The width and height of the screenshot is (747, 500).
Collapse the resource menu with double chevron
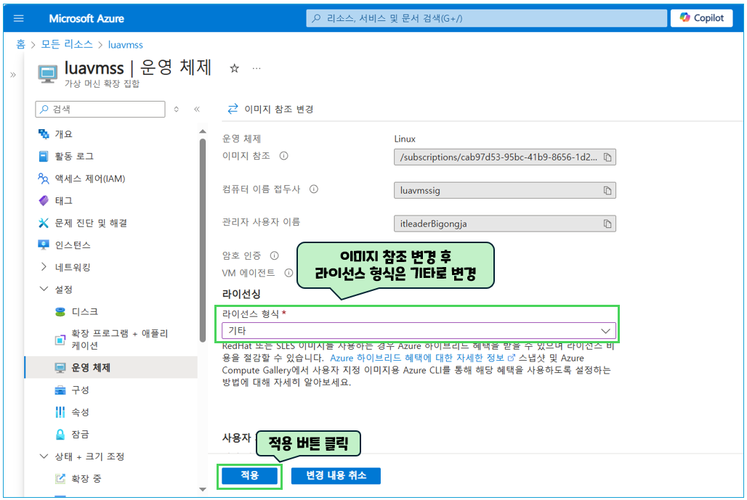pos(197,110)
